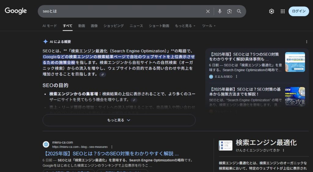
Task: Click the ログイン button
Action: [299, 11]
